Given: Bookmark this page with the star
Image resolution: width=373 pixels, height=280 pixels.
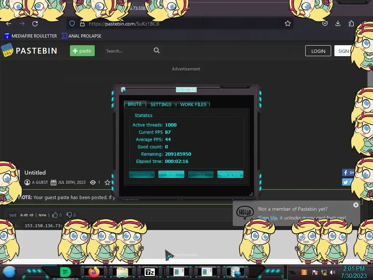Looking at the screenshot, I should (x=288, y=23).
